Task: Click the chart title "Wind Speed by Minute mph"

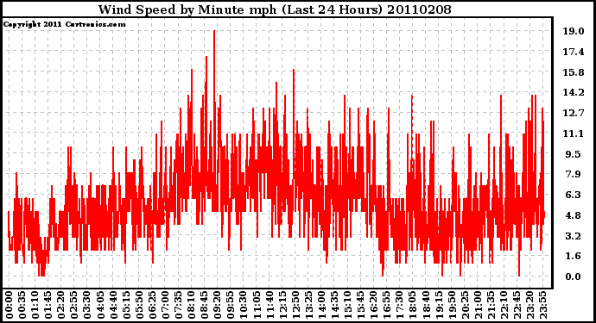Action: (x=187, y=9)
